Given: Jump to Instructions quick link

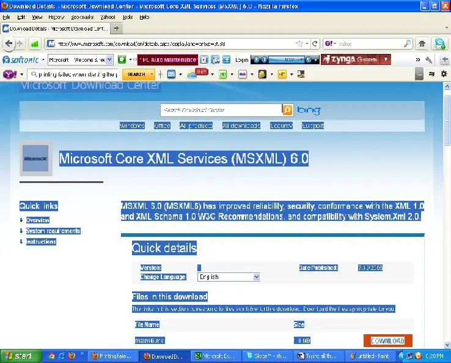Looking at the screenshot, I should point(41,241).
